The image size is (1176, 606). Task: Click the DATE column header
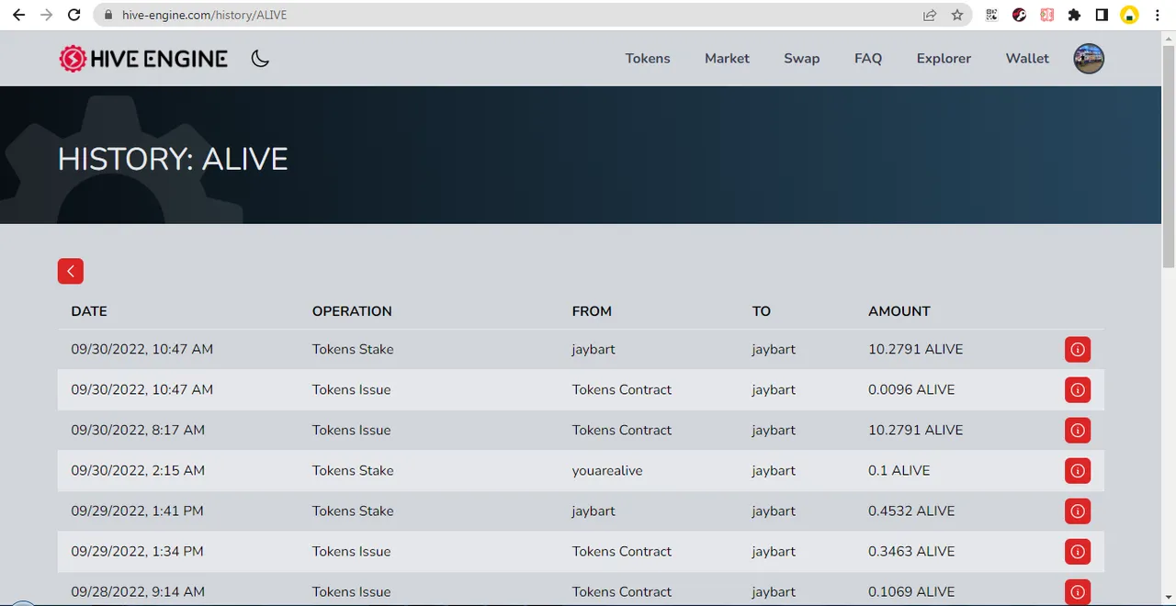coord(89,311)
